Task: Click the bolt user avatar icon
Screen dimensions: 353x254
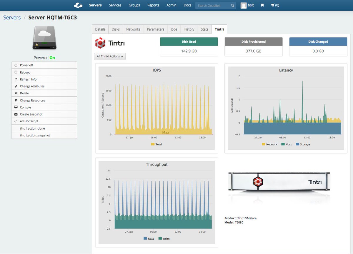Action: 244,5
